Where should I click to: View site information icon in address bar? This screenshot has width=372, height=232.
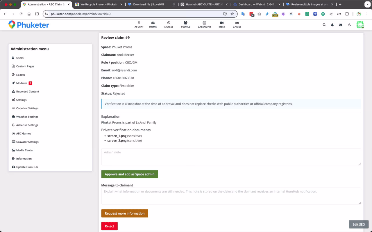coord(46,14)
